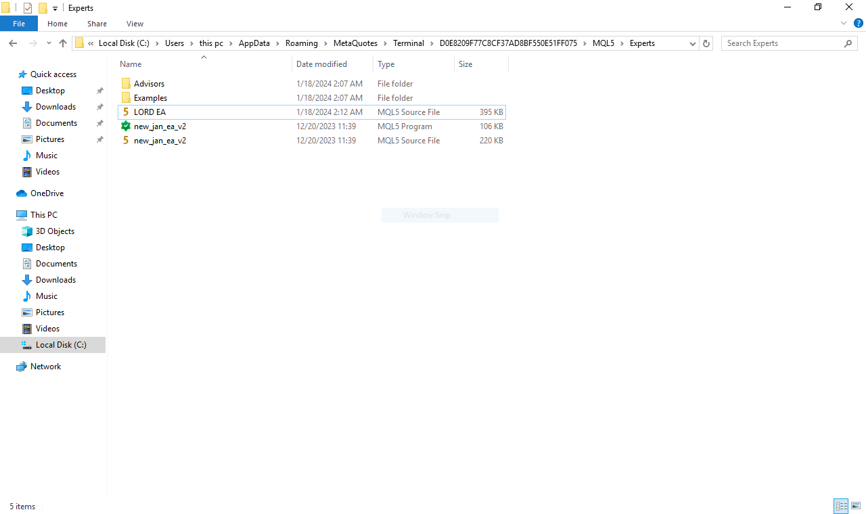The image size is (866, 514).
Task: Click the LORD EA file name
Action: 150,112
